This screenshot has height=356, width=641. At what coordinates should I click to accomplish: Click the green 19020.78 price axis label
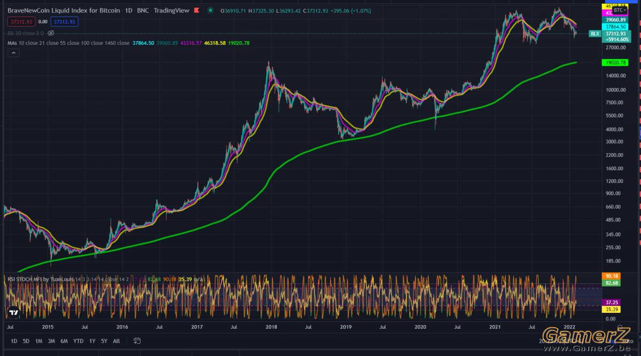(x=615, y=62)
